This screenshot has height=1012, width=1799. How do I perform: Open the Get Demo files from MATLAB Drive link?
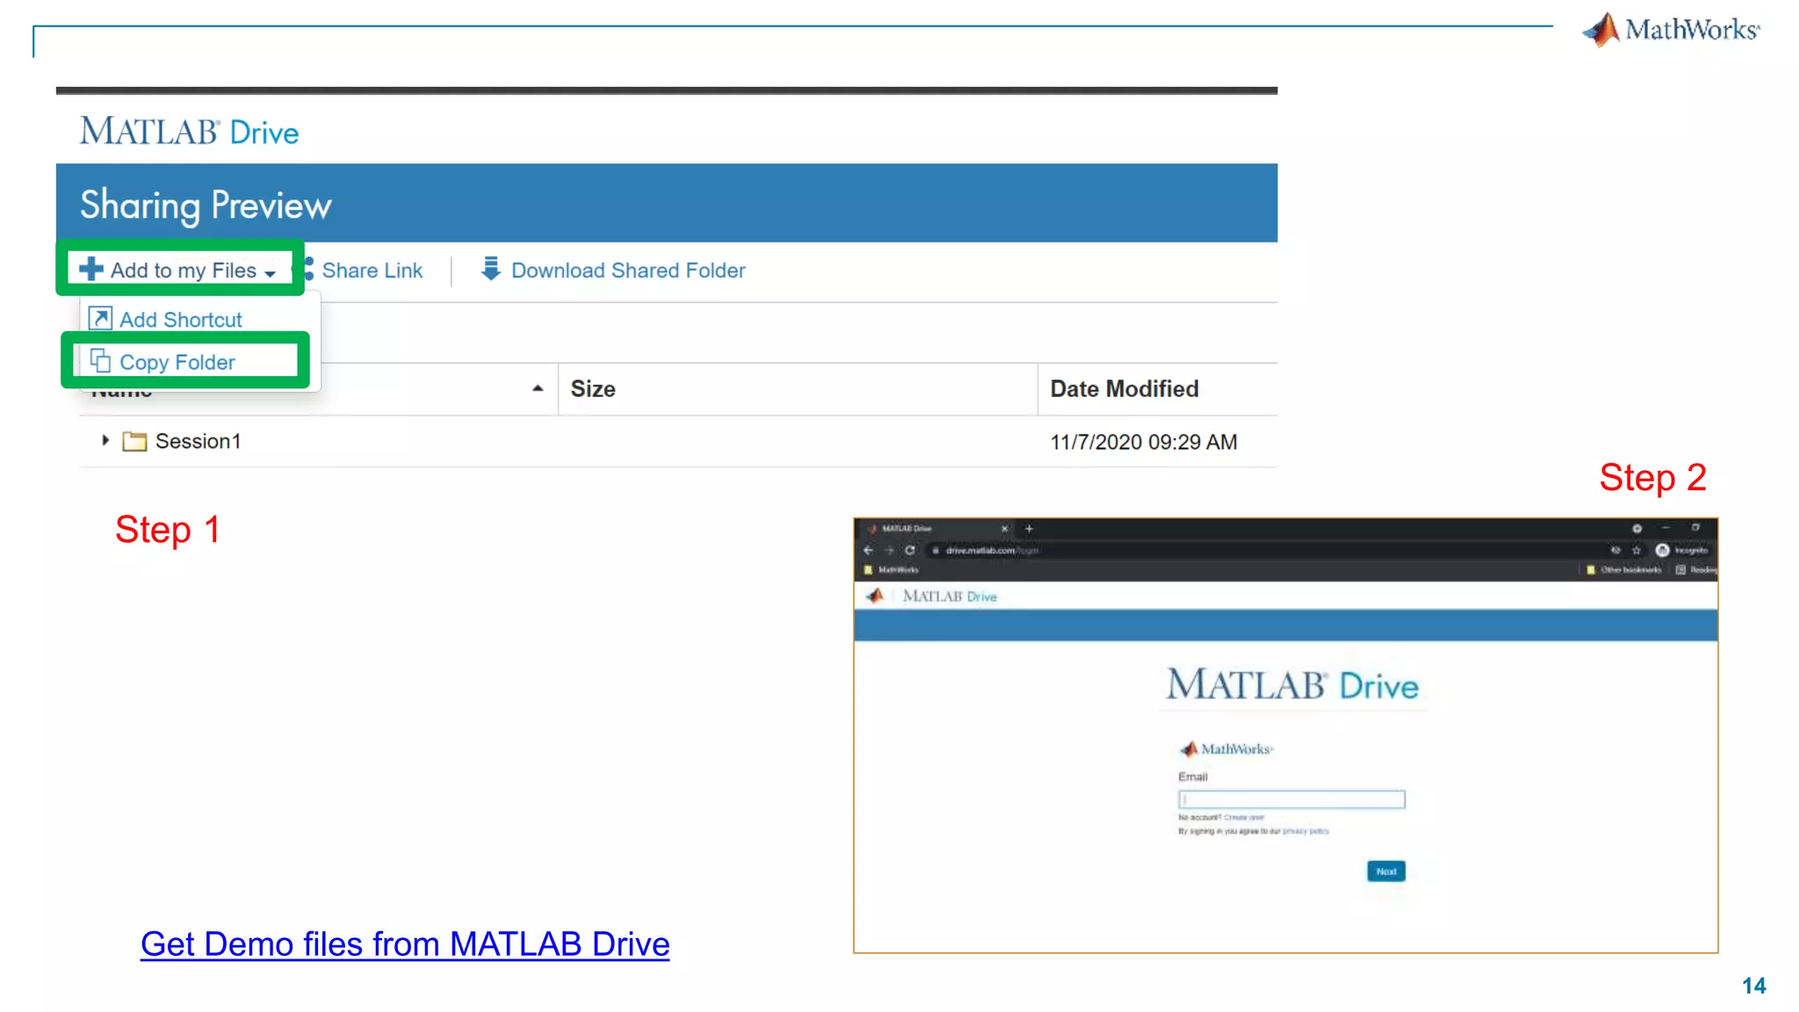coord(405,944)
